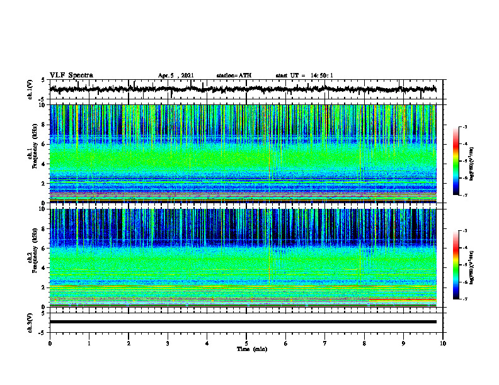Click the "-7" tick on ch.2 colorbar
The width and height of the screenshot is (499, 385).
464,299
